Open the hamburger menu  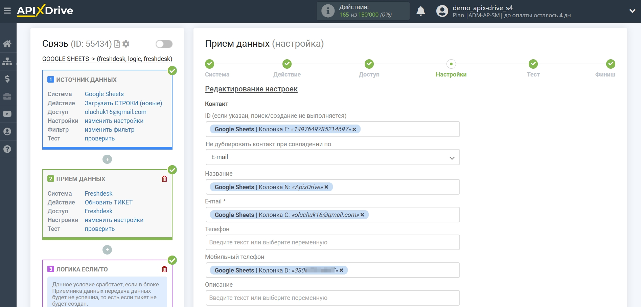pos(7,11)
